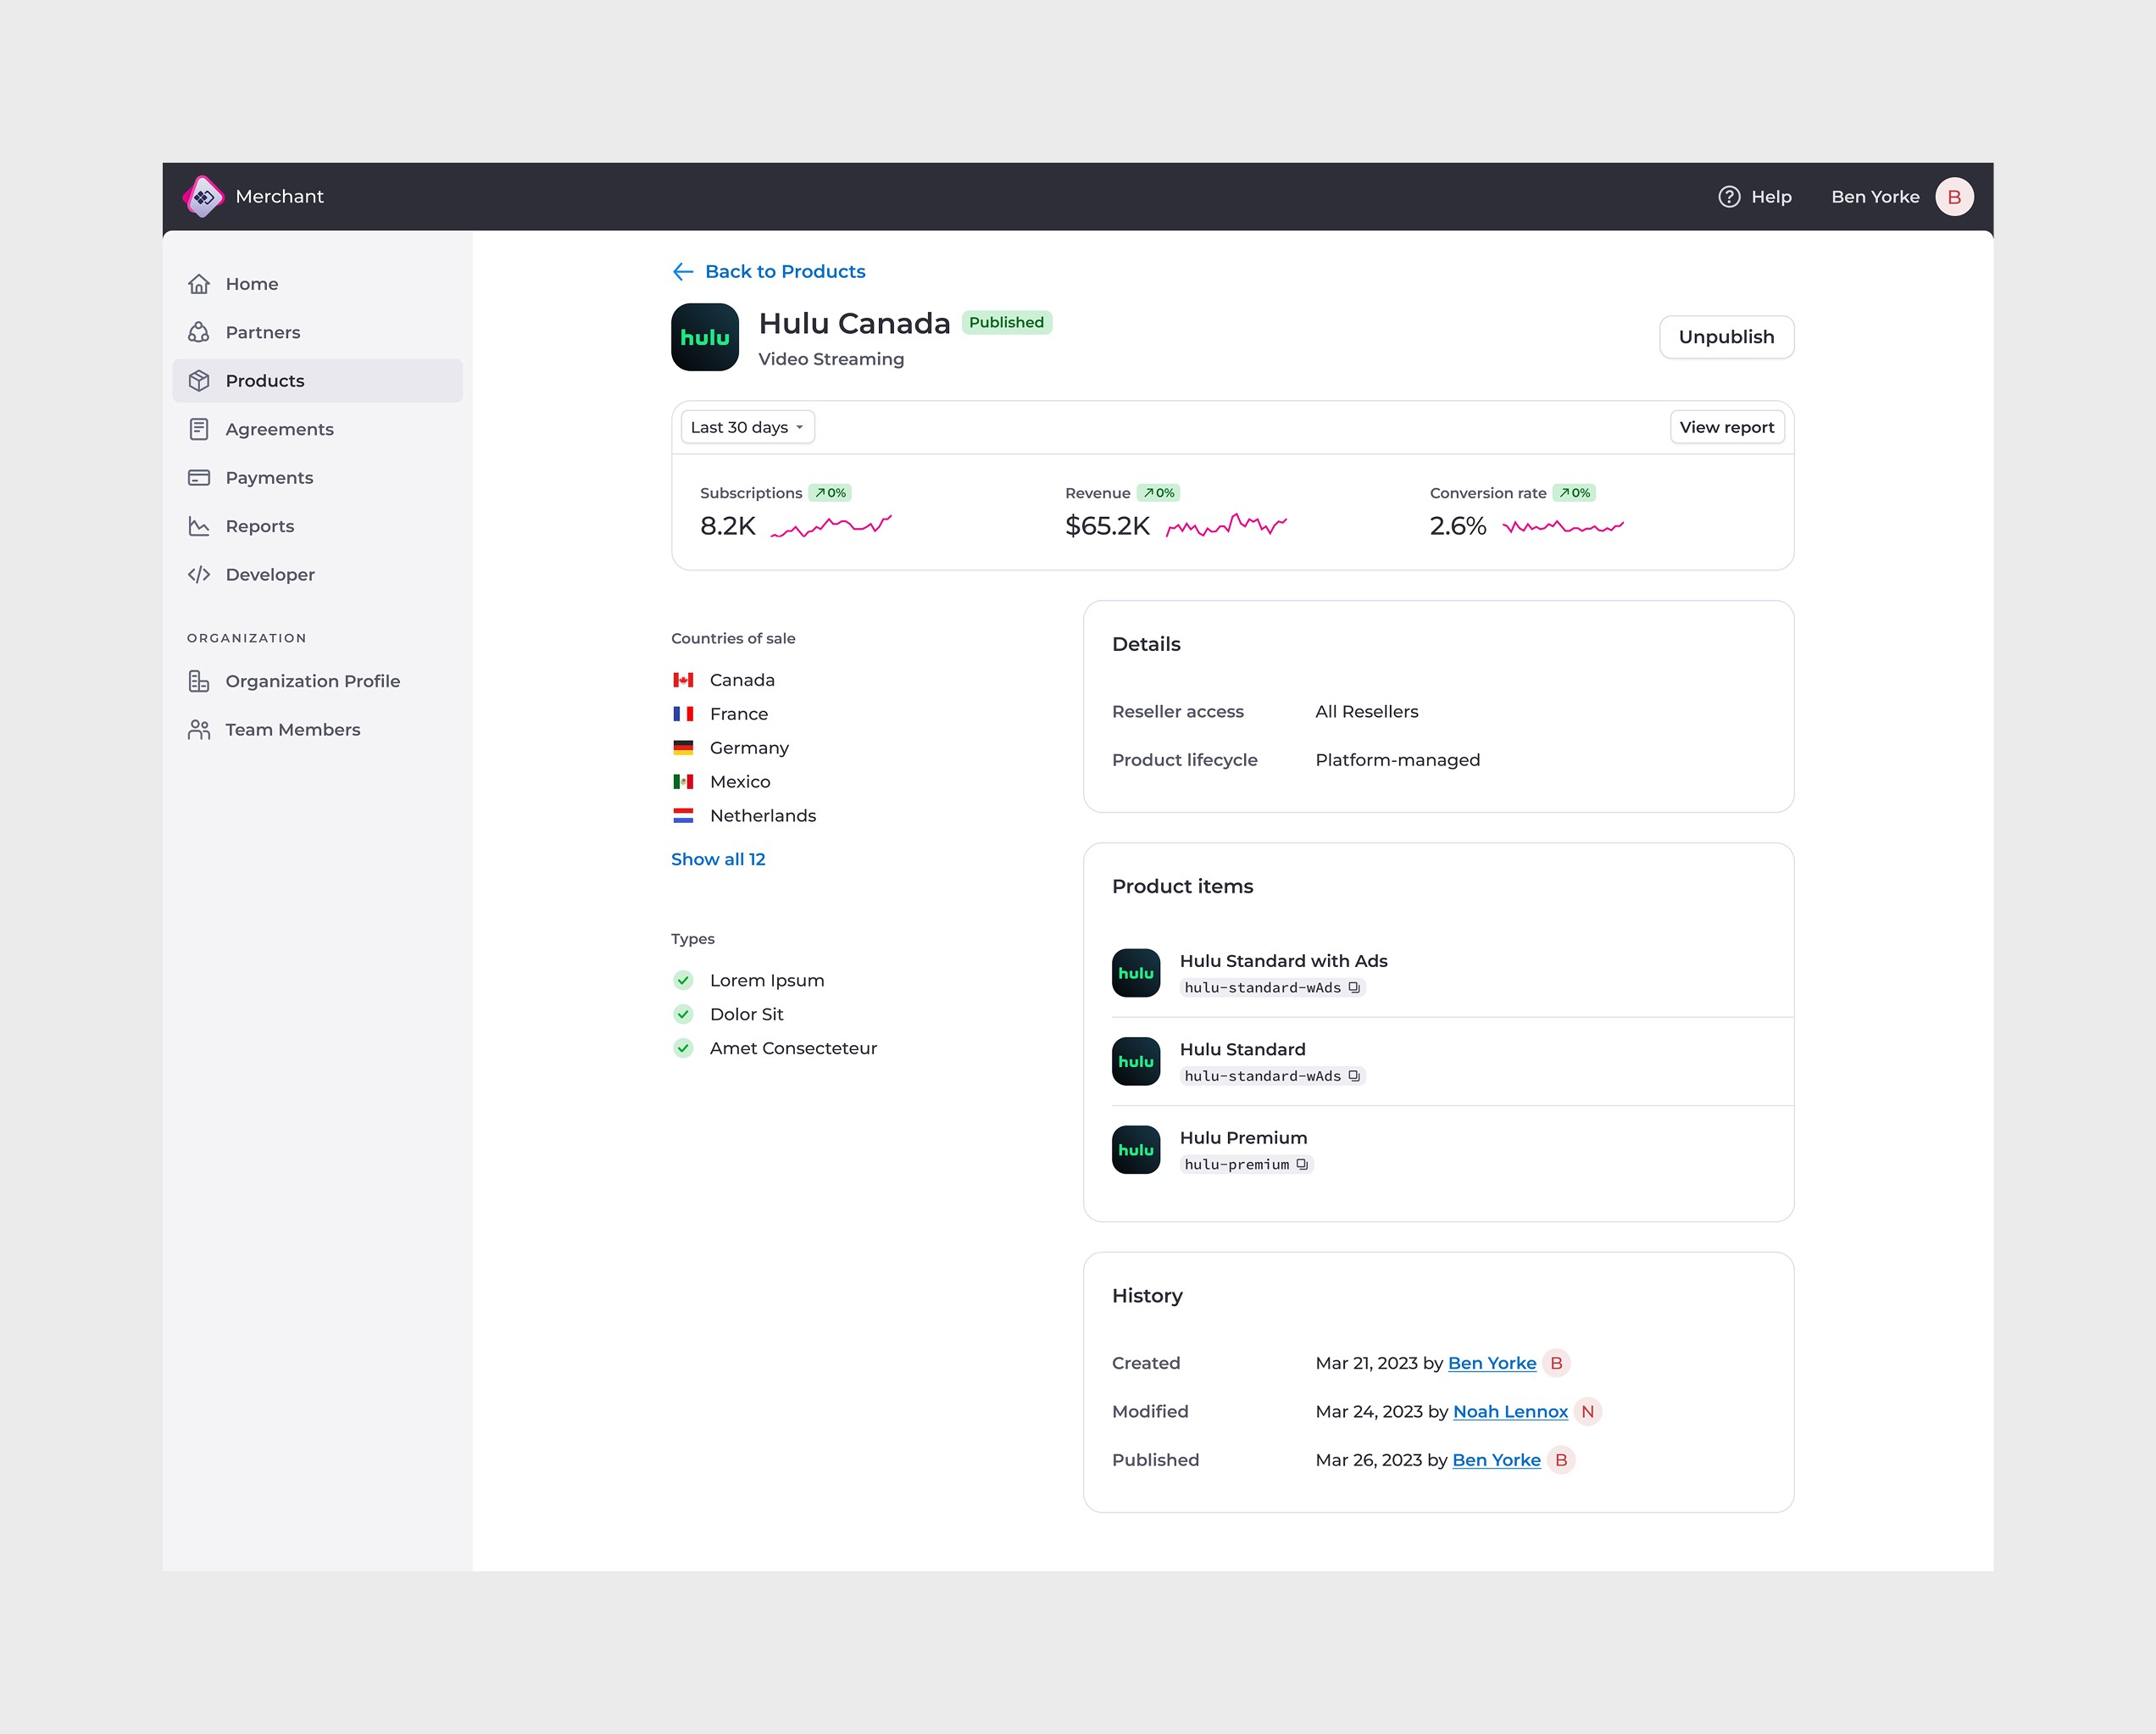This screenshot has width=2156, height=1734.
Task: Copy the hulu-premium product code
Action: coord(1301,1163)
